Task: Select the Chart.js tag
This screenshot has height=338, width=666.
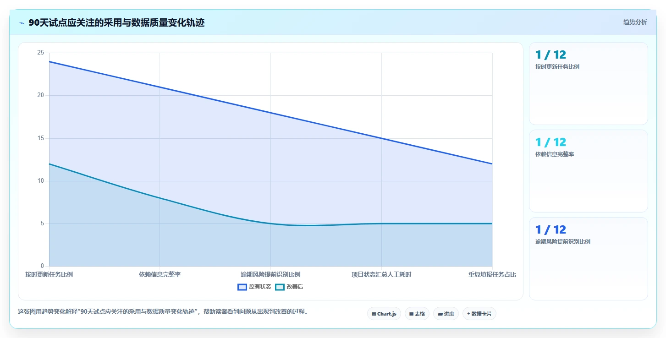Action: pos(384,314)
